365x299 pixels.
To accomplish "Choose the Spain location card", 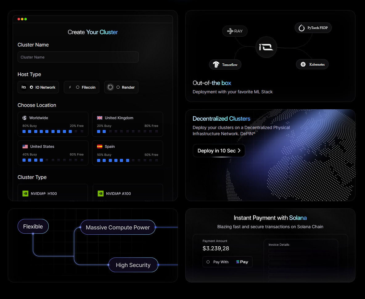I will tap(128, 153).
